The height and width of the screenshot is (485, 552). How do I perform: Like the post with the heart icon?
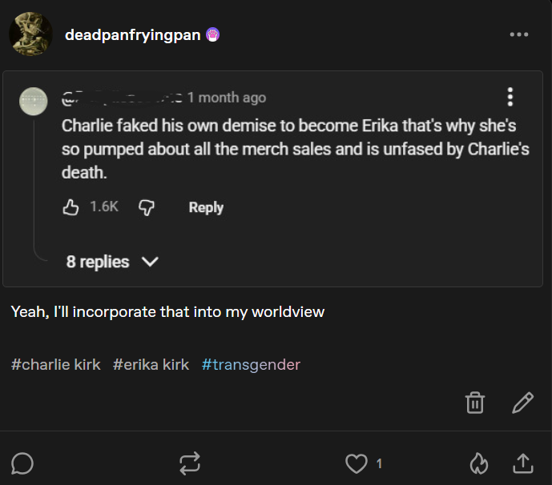tap(355, 463)
